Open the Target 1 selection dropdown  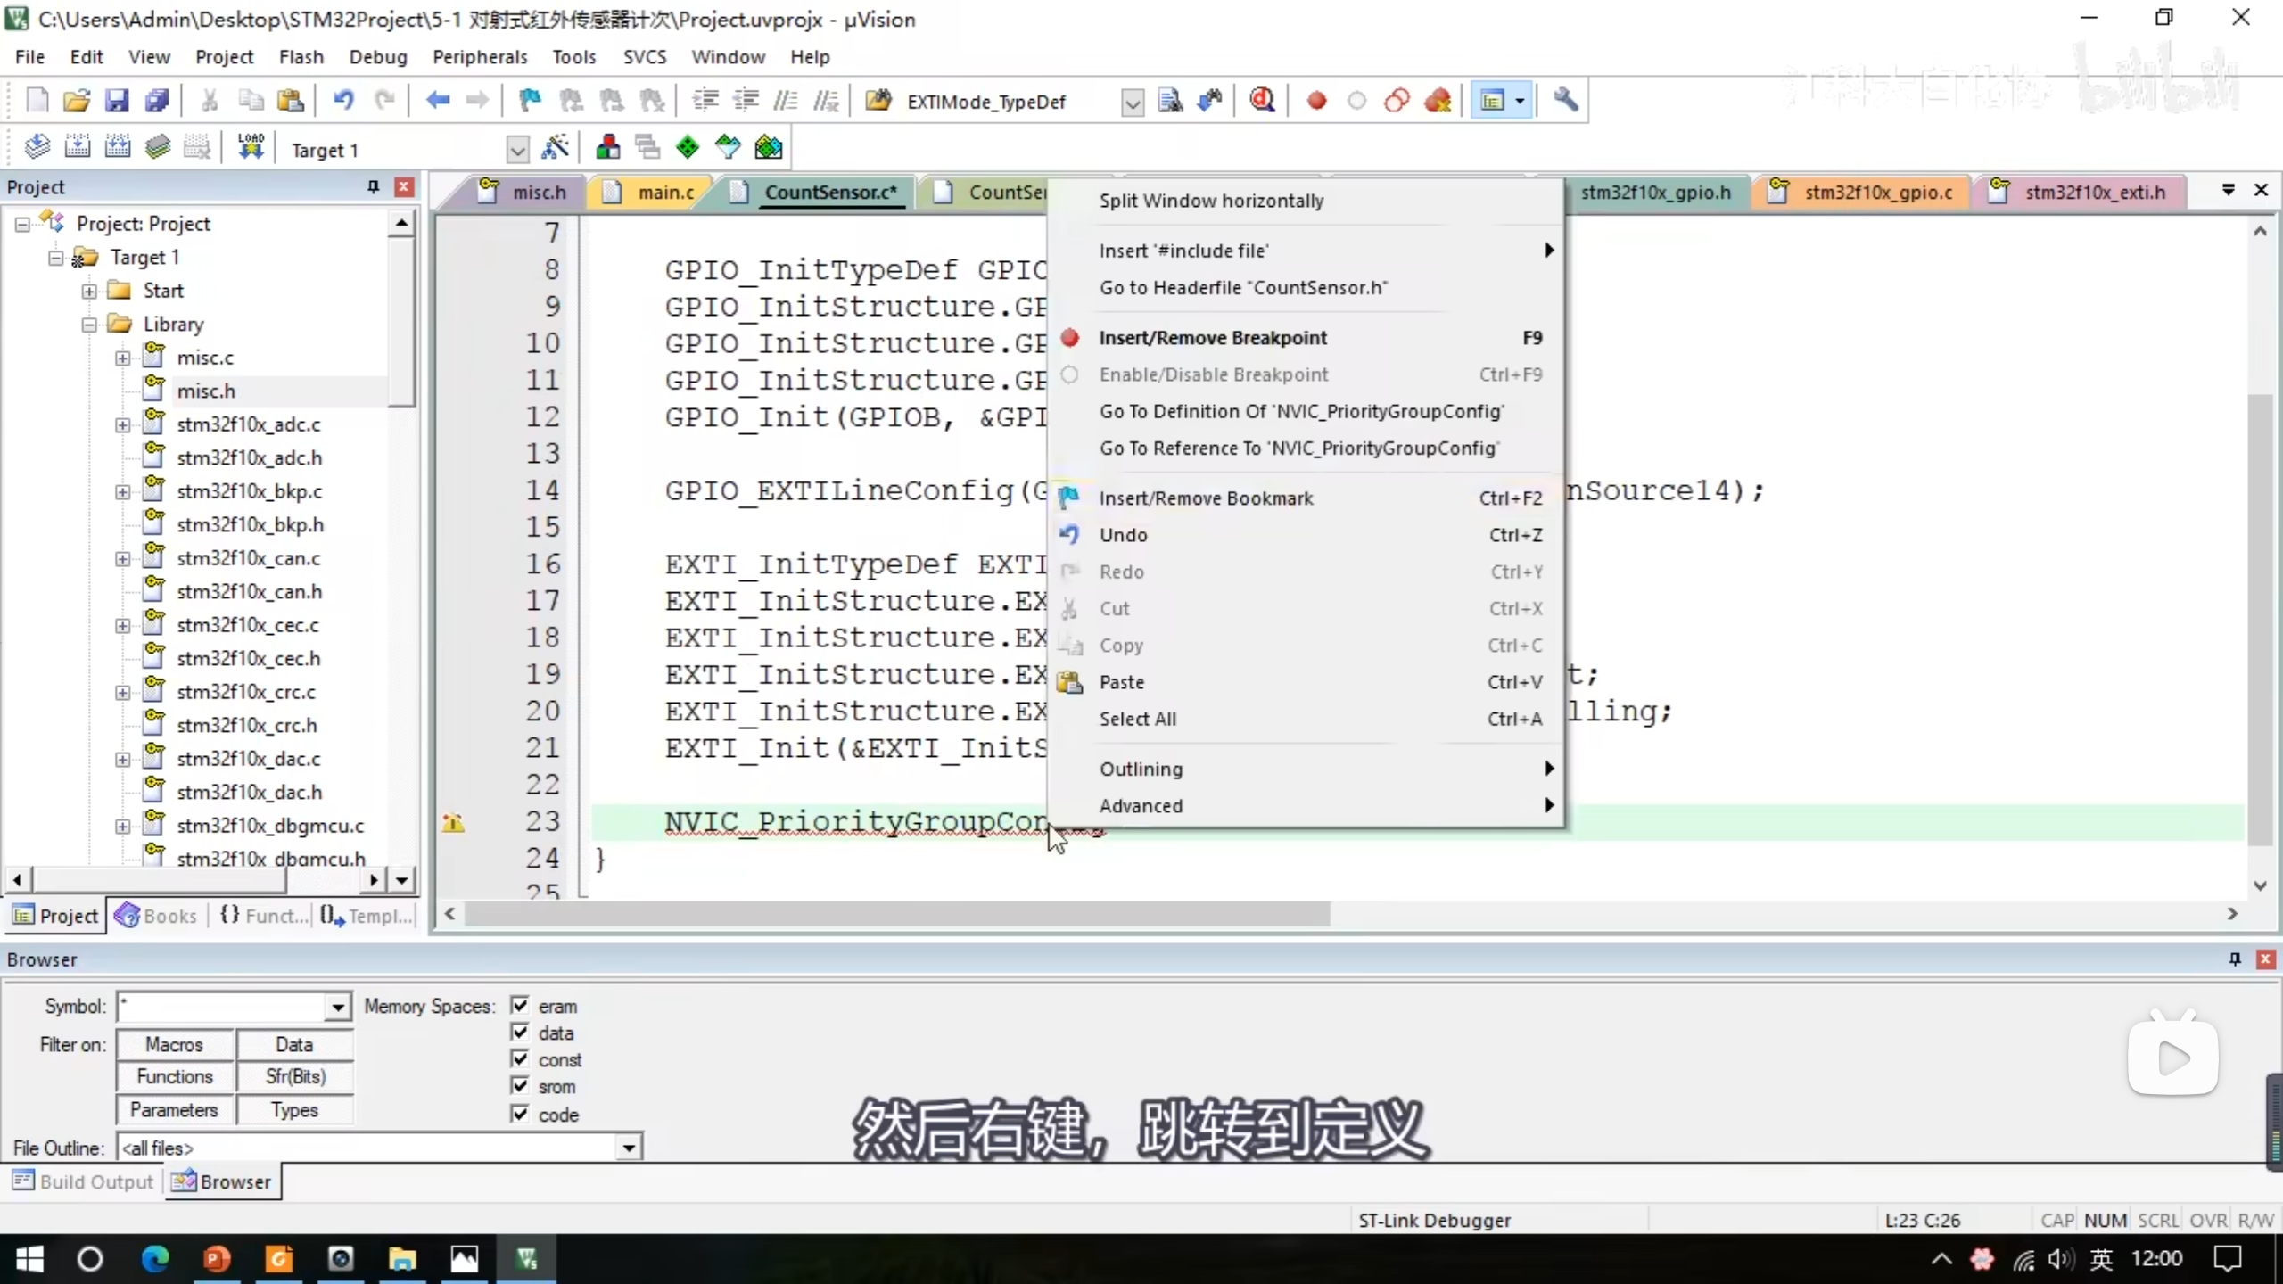pos(517,150)
